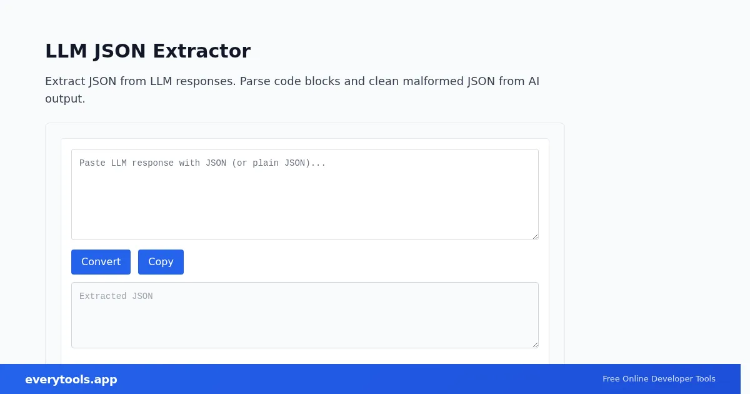Image resolution: width=750 pixels, height=394 pixels.
Task: Click Free Online Developer Tools text
Action: coord(659,379)
